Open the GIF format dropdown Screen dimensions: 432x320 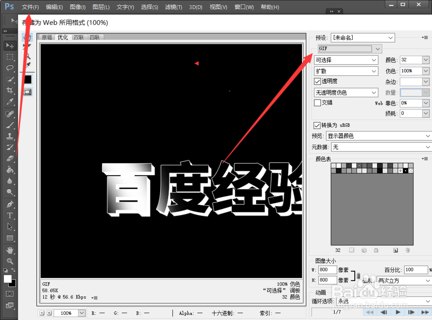350,49
